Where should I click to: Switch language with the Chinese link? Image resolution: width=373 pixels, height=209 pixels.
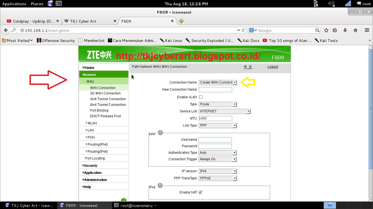[248, 67]
